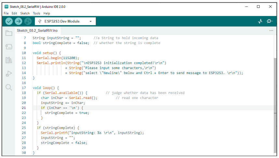Click 'char inChar = Serial.read();' line
Viewport: 279px width, 158px height.
(69, 98)
